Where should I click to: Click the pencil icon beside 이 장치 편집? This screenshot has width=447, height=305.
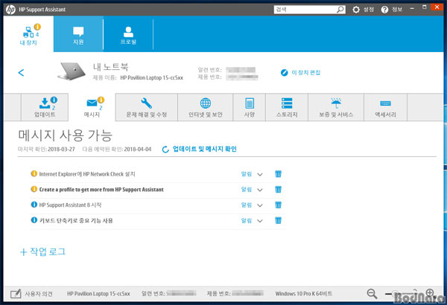point(285,73)
